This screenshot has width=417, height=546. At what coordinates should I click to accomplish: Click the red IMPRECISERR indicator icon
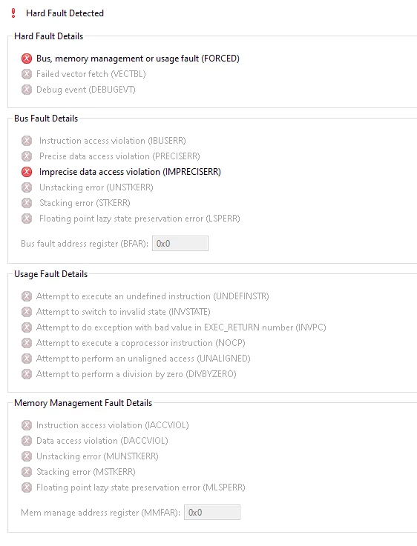(x=27, y=172)
